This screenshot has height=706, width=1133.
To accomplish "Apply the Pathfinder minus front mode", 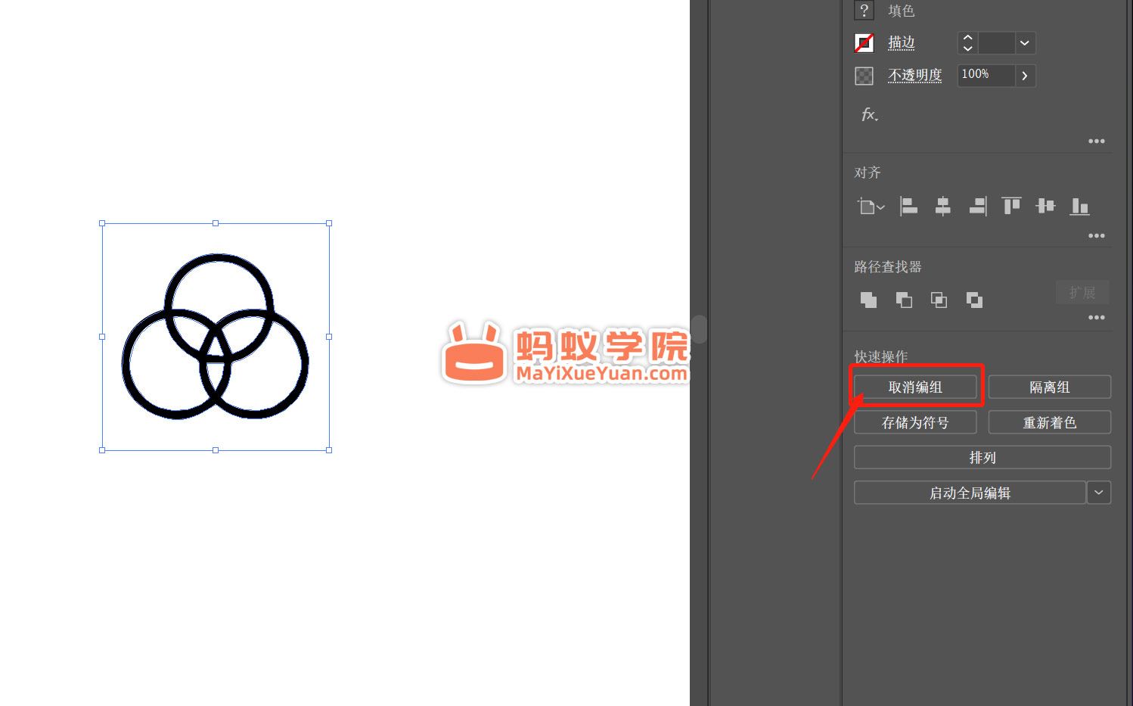I will coord(904,300).
